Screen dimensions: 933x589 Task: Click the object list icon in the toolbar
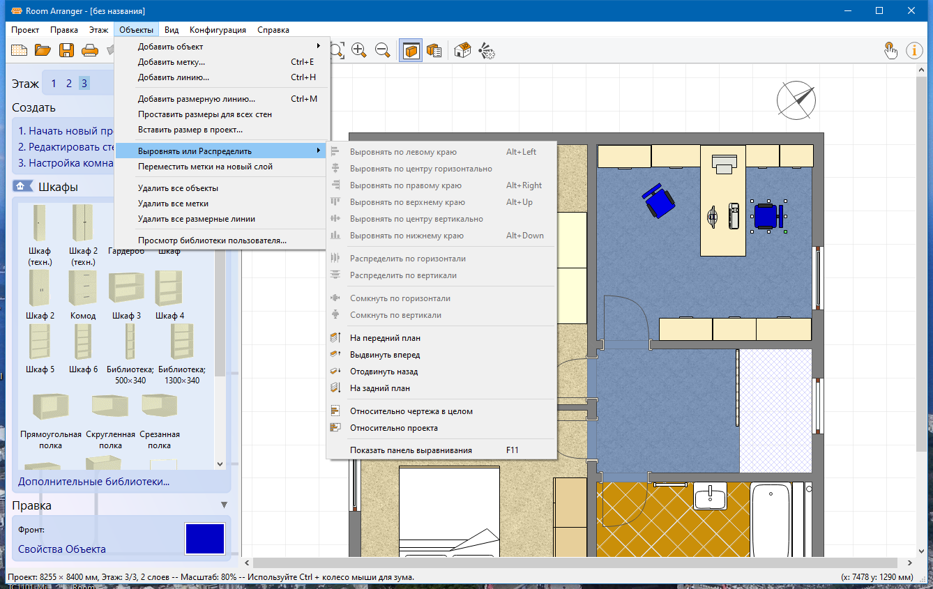coord(434,50)
